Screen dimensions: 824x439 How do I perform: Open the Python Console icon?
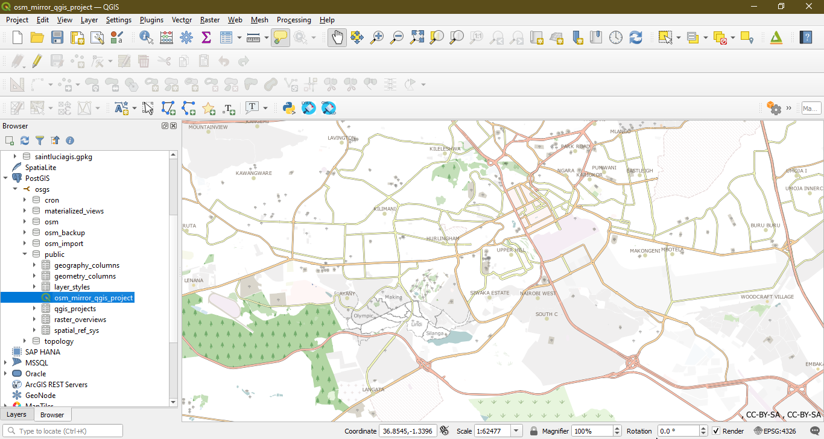289,108
